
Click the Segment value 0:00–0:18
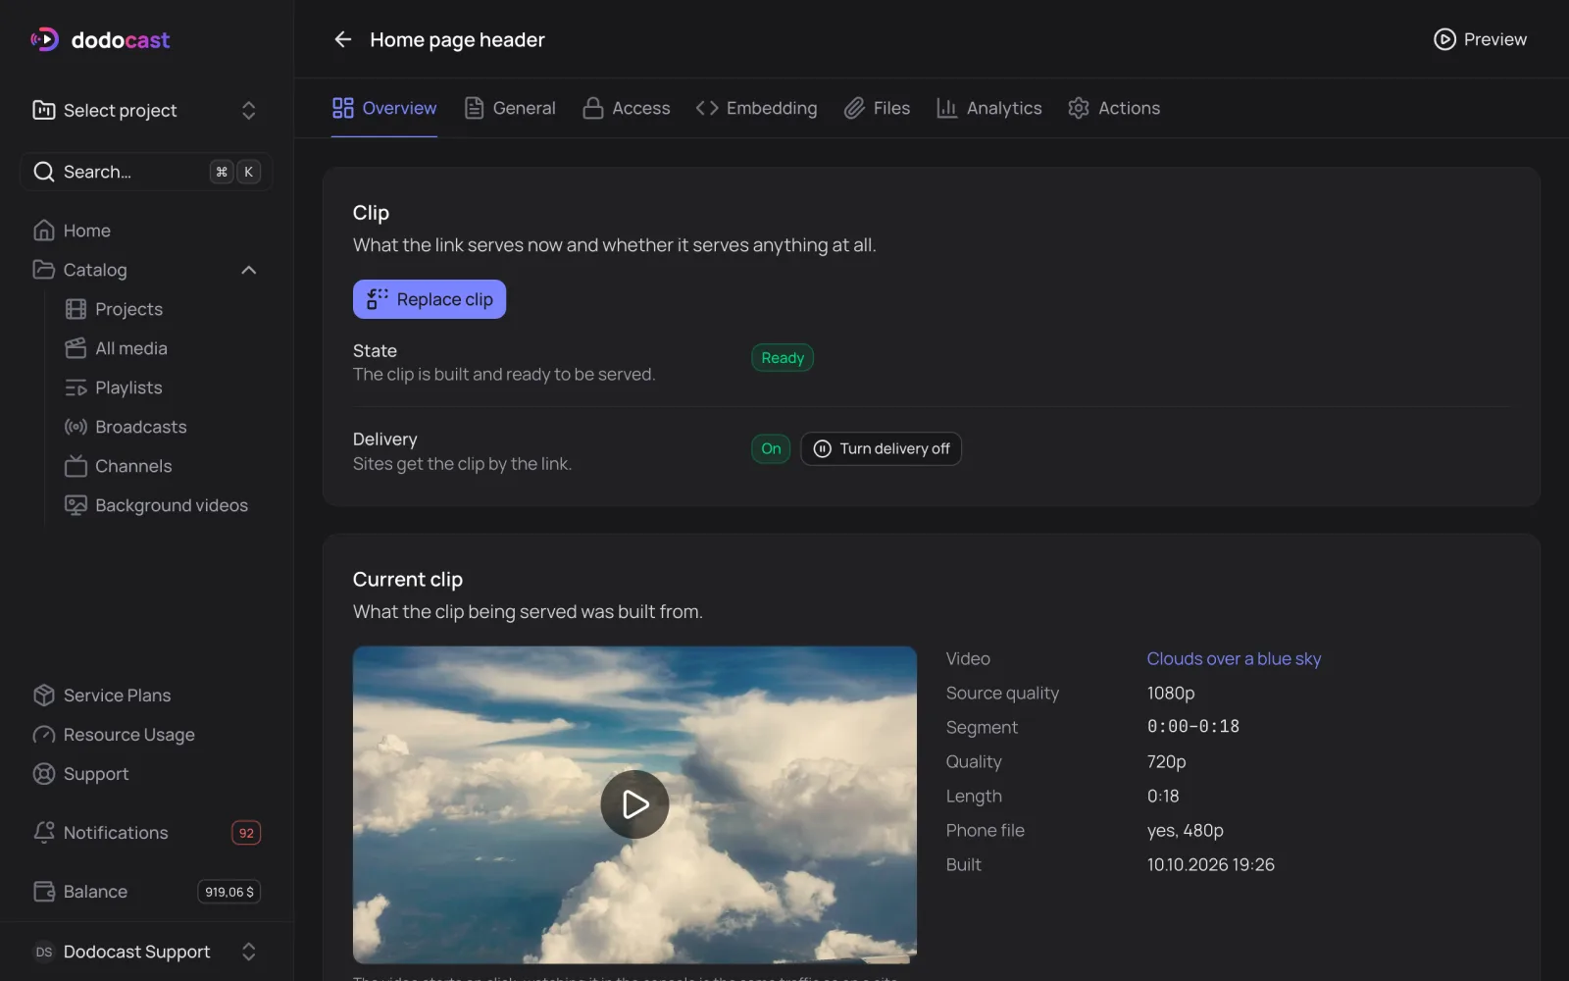1193,727
